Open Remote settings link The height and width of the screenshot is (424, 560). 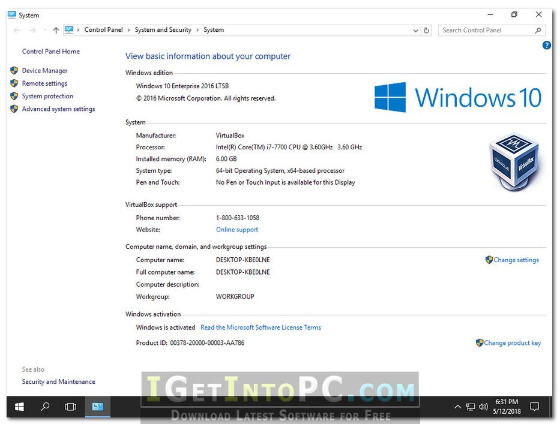(44, 83)
